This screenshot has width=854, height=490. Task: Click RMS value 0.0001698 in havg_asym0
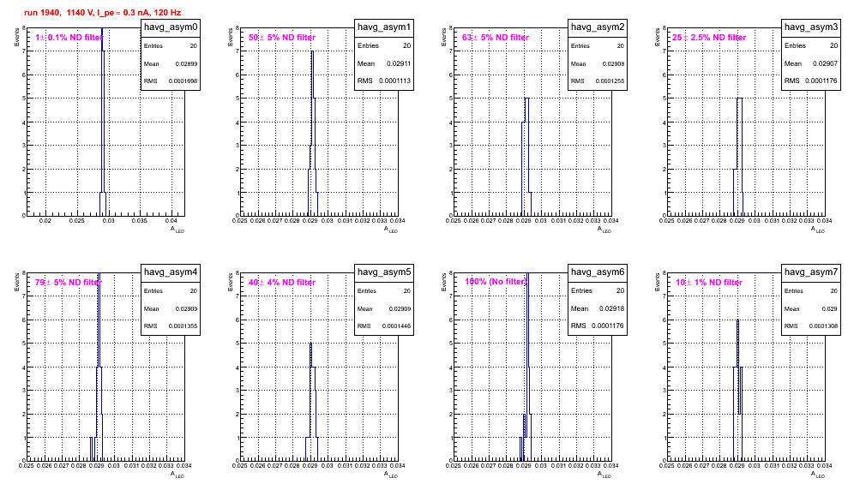click(183, 81)
